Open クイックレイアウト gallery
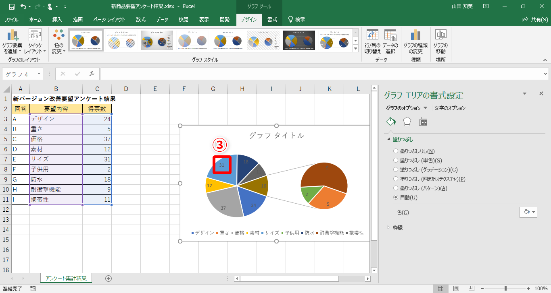Screen dimensions: 551x293 35,42
